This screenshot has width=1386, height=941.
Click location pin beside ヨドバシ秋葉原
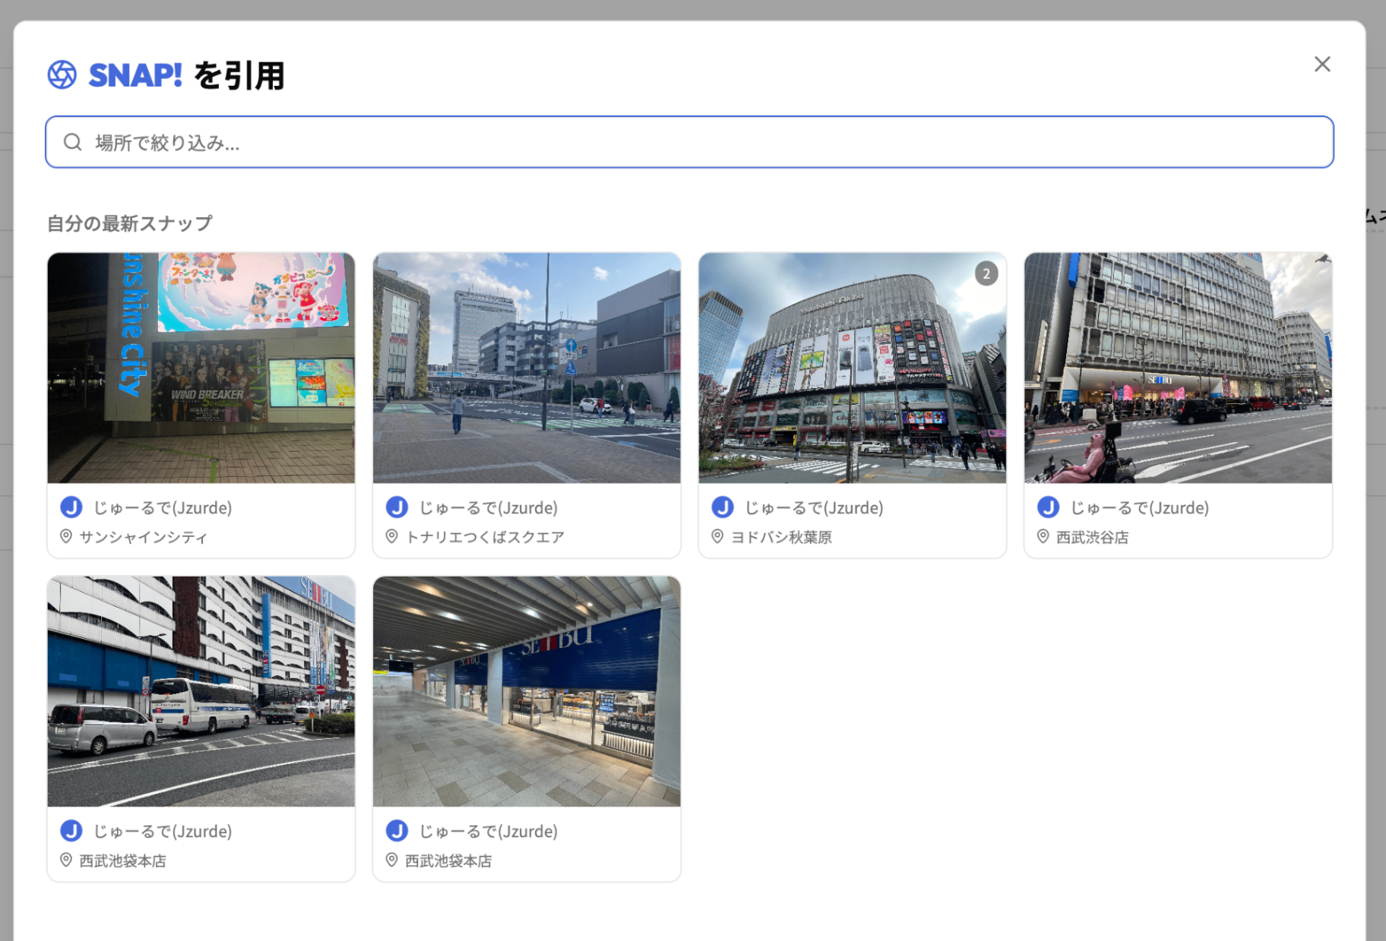point(717,536)
